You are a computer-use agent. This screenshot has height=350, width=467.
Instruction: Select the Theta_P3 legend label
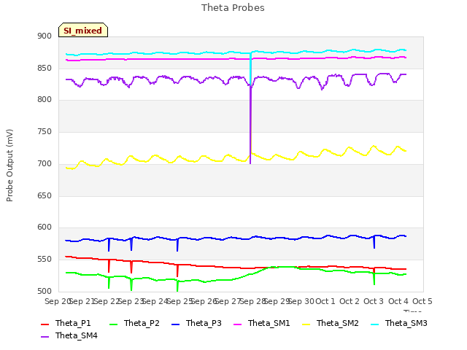coord(204,323)
